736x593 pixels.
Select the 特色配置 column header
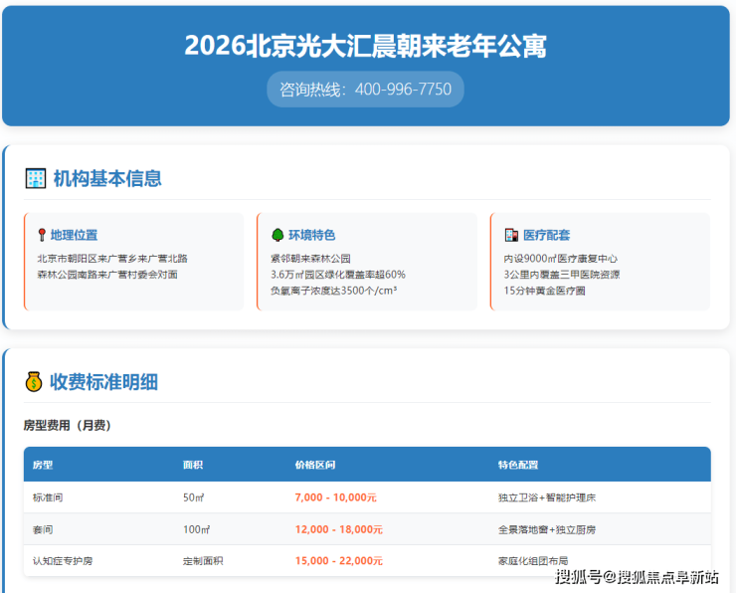(x=518, y=465)
